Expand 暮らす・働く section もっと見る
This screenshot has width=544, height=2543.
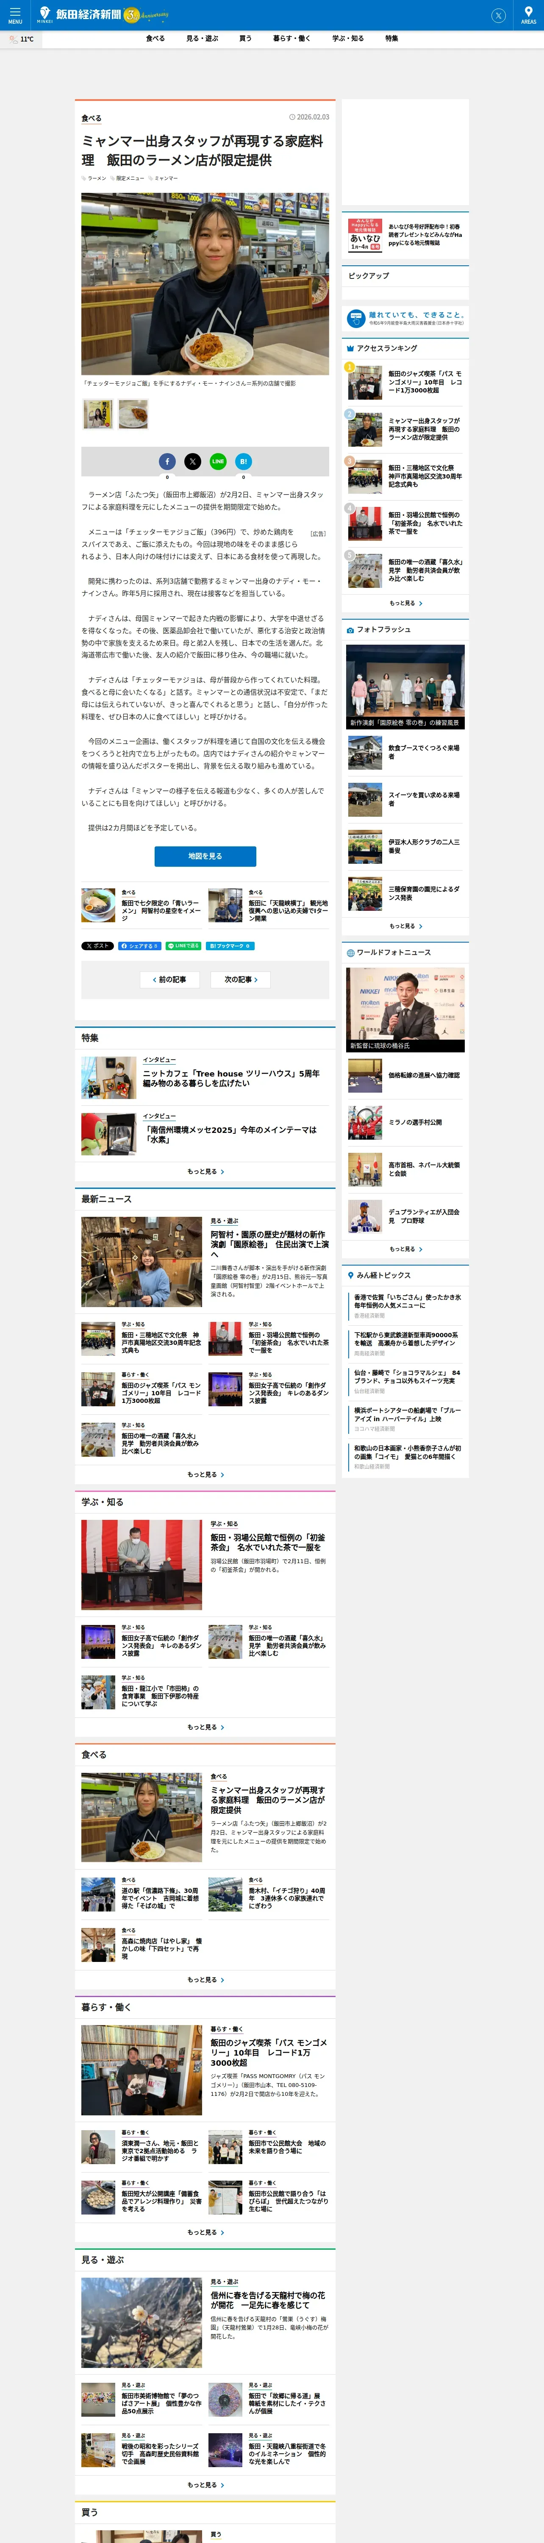pyautogui.click(x=205, y=2232)
